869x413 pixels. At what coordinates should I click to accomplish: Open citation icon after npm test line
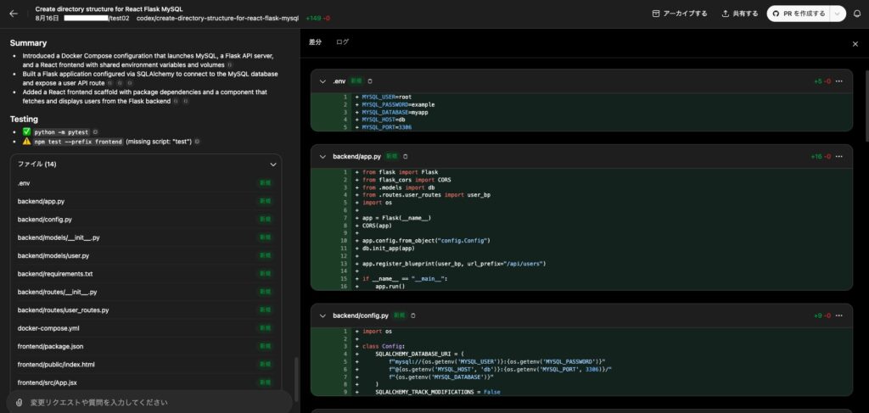tap(197, 142)
